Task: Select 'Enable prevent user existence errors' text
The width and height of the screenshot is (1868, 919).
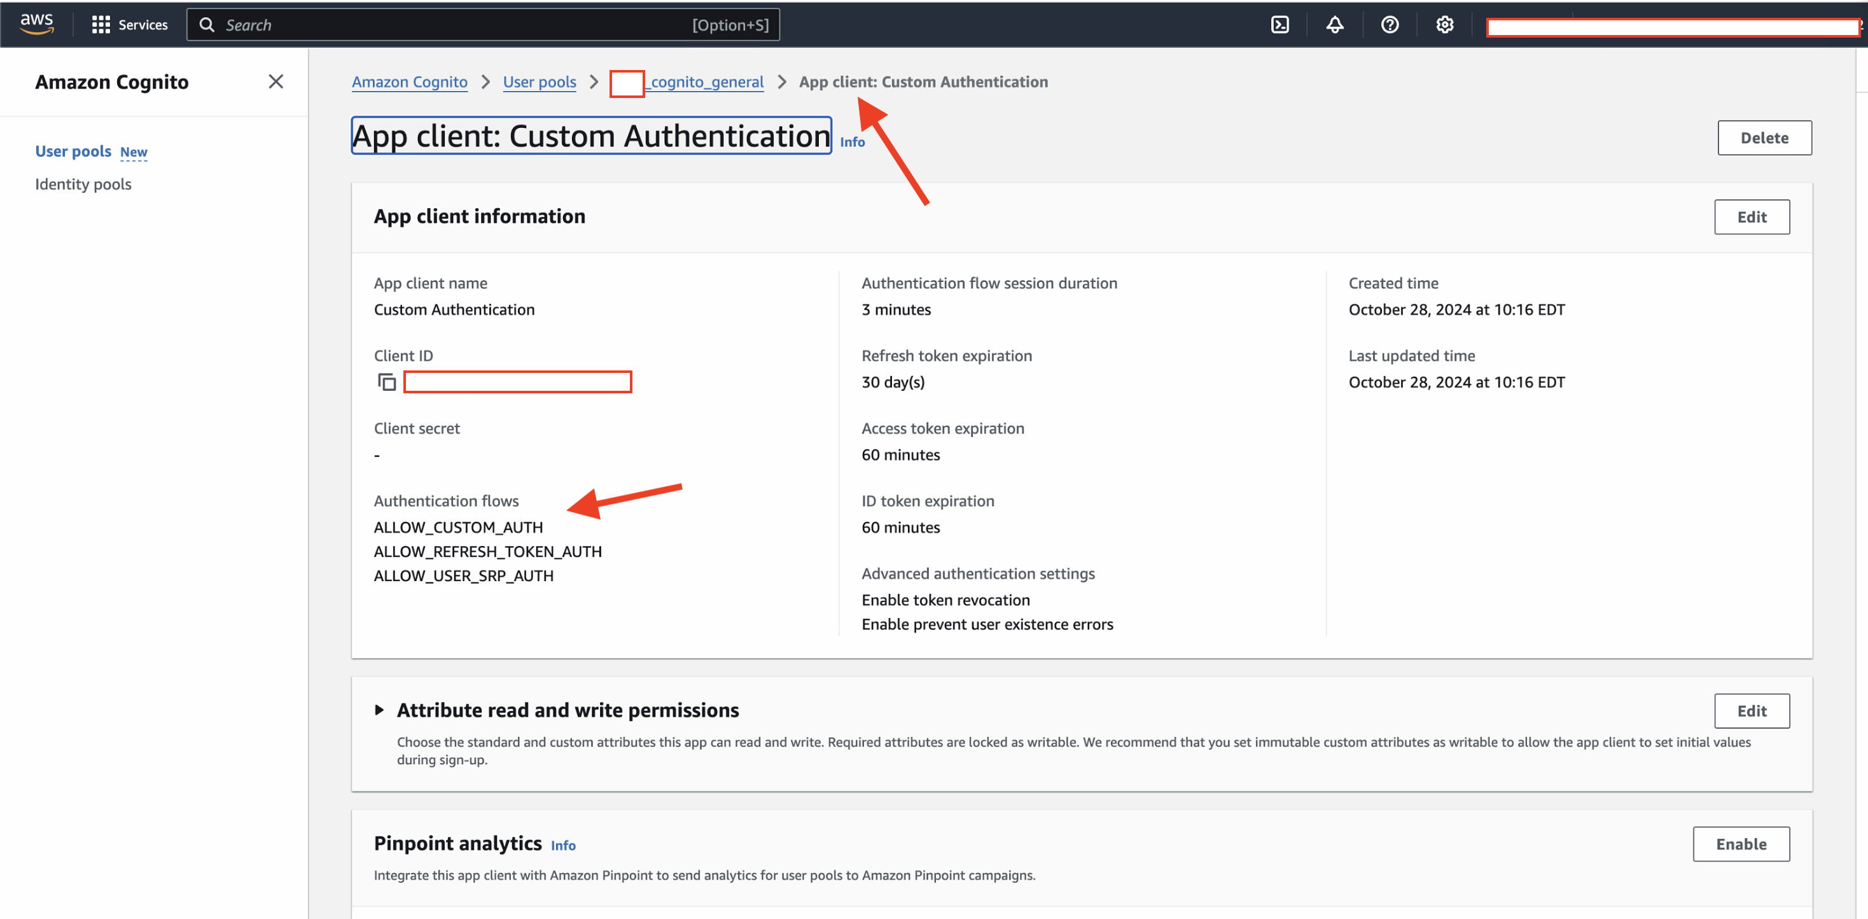Action: [x=987, y=624]
